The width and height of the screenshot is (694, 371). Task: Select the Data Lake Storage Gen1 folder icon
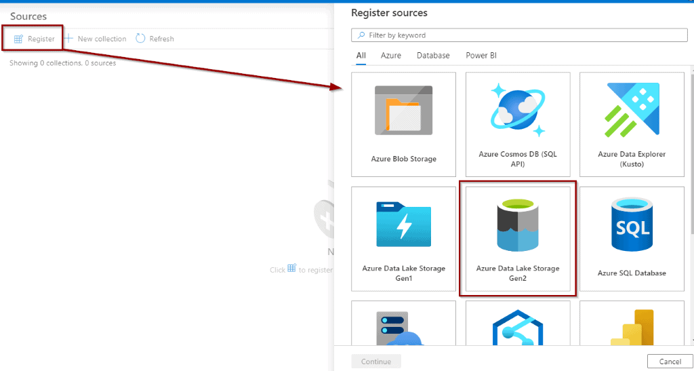point(403,224)
